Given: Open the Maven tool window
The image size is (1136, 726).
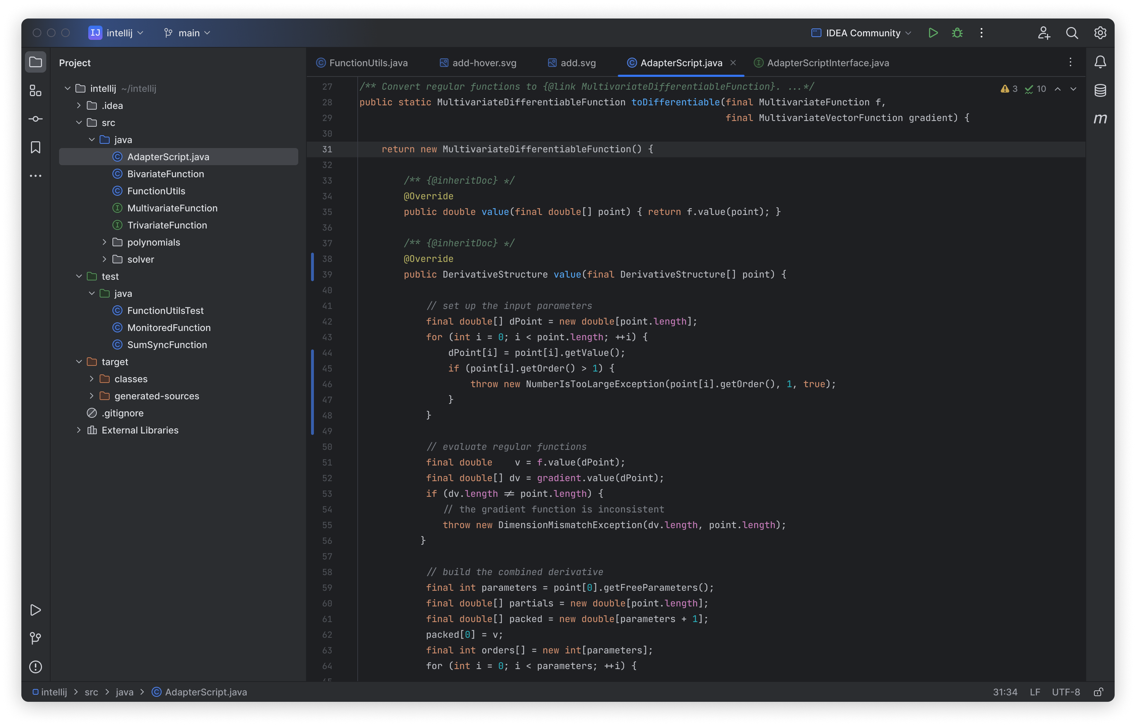Looking at the screenshot, I should pyautogui.click(x=1100, y=119).
